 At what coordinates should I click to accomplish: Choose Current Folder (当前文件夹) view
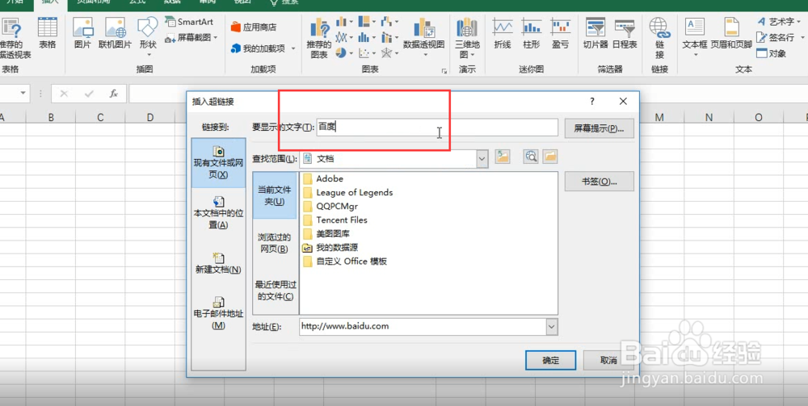coord(276,195)
